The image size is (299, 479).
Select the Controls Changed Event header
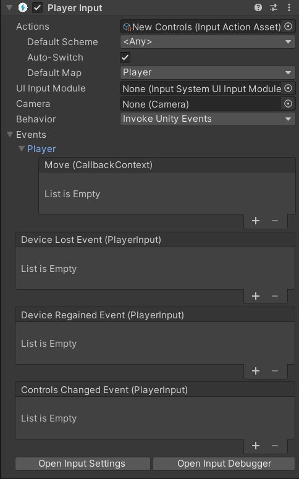pos(155,390)
